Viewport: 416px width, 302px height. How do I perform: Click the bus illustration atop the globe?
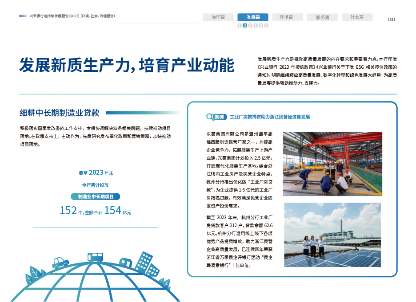[x=95, y=257]
